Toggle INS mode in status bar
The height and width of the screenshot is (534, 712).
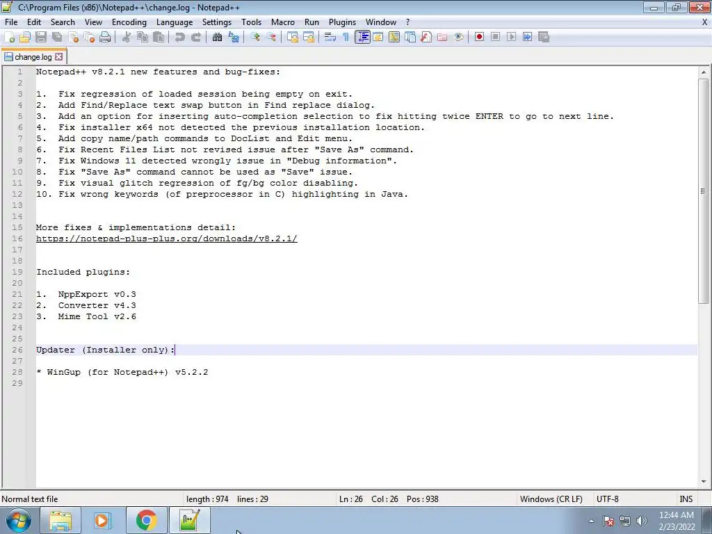(x=686, y=499)
